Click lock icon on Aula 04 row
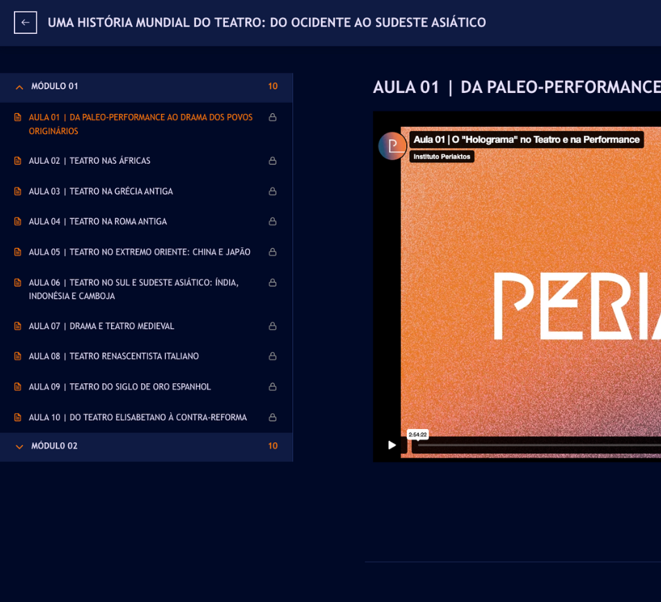 [x=273, y=221]
